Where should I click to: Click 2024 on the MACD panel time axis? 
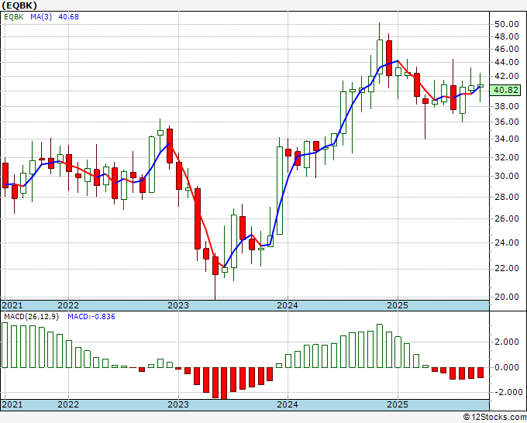[288, 404]
